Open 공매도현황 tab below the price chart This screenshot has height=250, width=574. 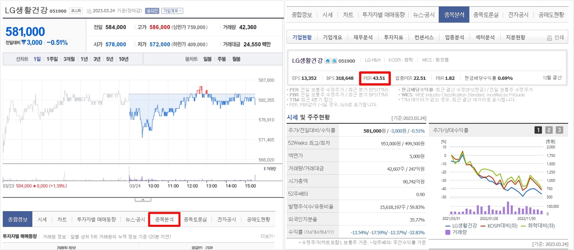tap(258, 219)
